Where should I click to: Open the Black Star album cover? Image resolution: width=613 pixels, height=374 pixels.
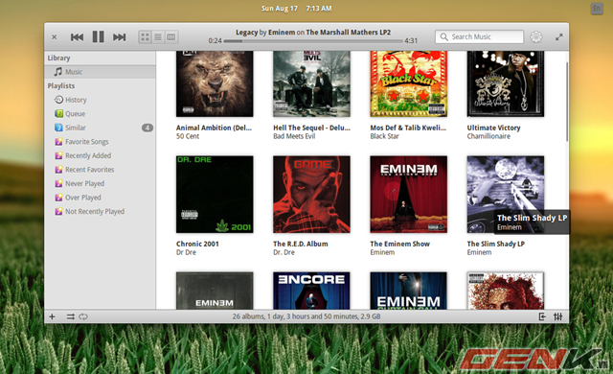click(x=409, y=83)
